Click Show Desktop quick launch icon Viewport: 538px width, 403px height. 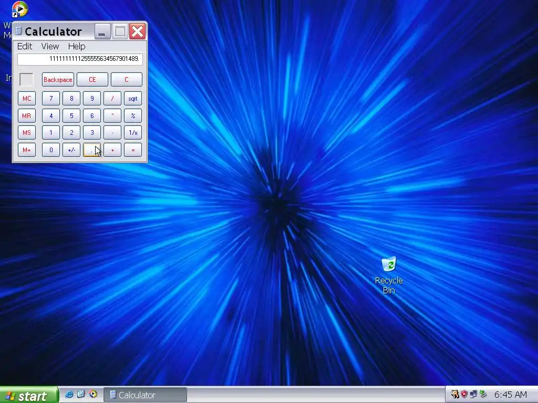coord(81,395)
